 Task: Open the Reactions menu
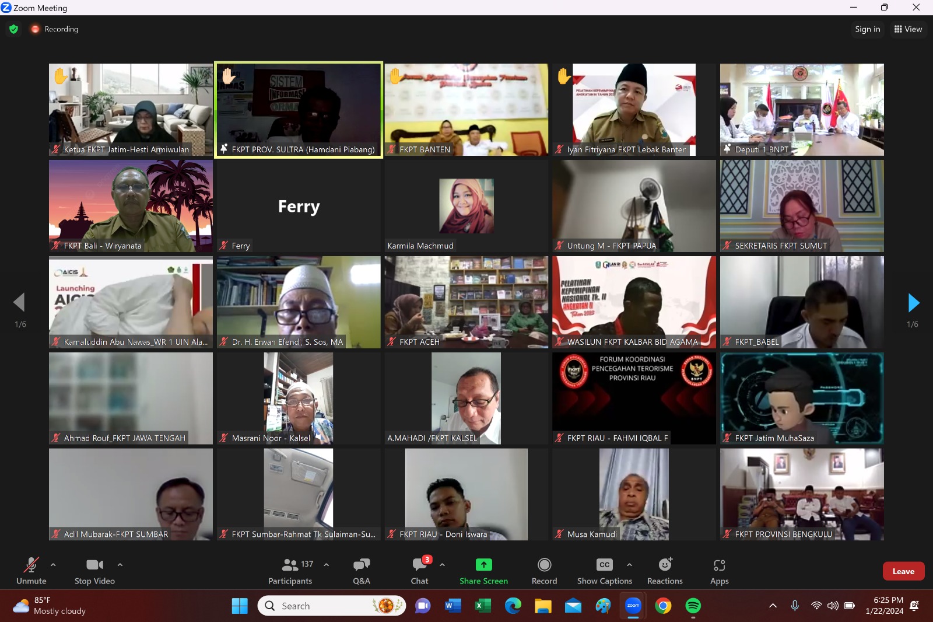[x=664, y=571]
